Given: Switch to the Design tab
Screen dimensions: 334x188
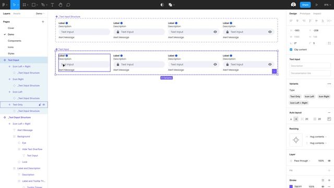Looking at the screenshot, I should click(x=293, y=14).
